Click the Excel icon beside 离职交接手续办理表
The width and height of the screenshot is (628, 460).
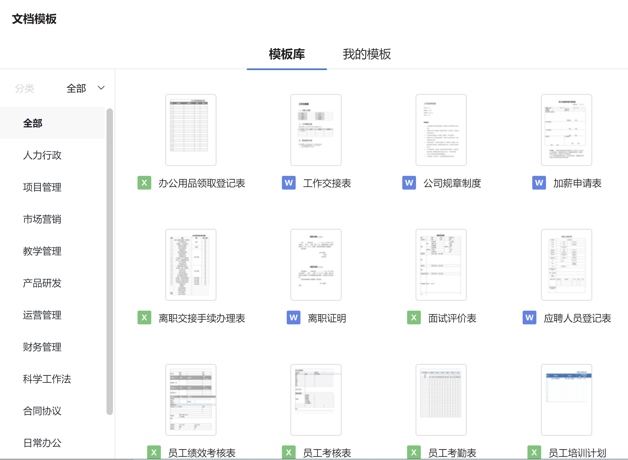coord(144,317)
